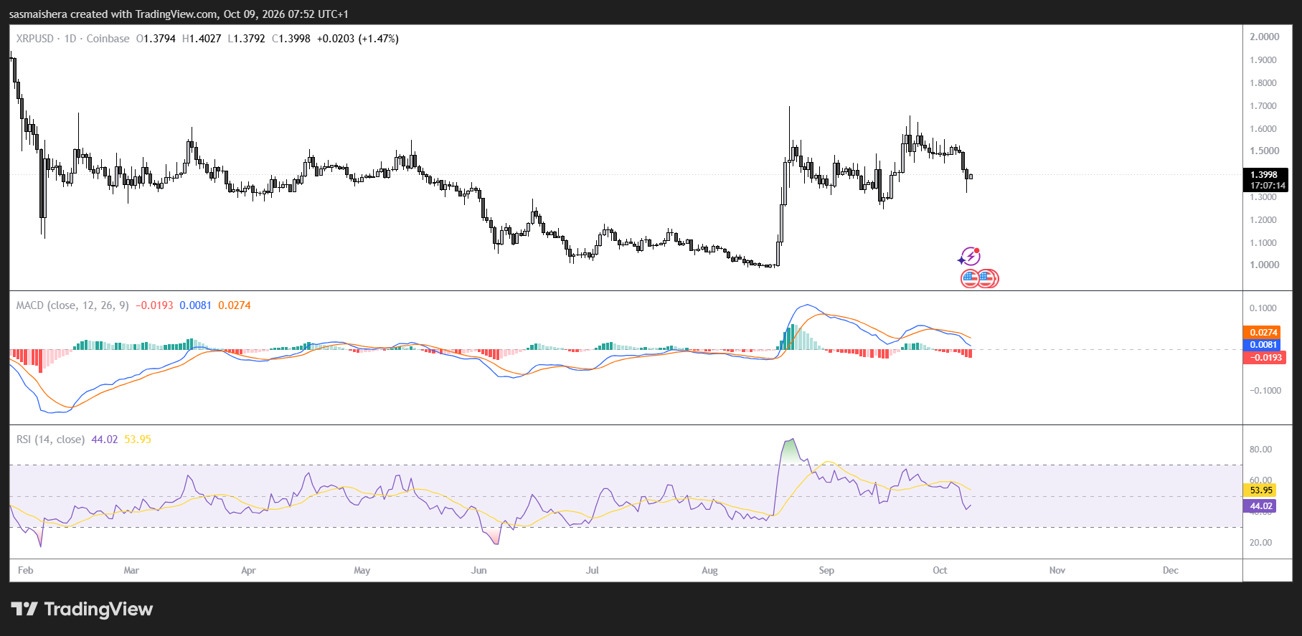Click the Sep label on the time axis
The height and width of the screenshot is (636, 1302).
(x=826, y=571)
